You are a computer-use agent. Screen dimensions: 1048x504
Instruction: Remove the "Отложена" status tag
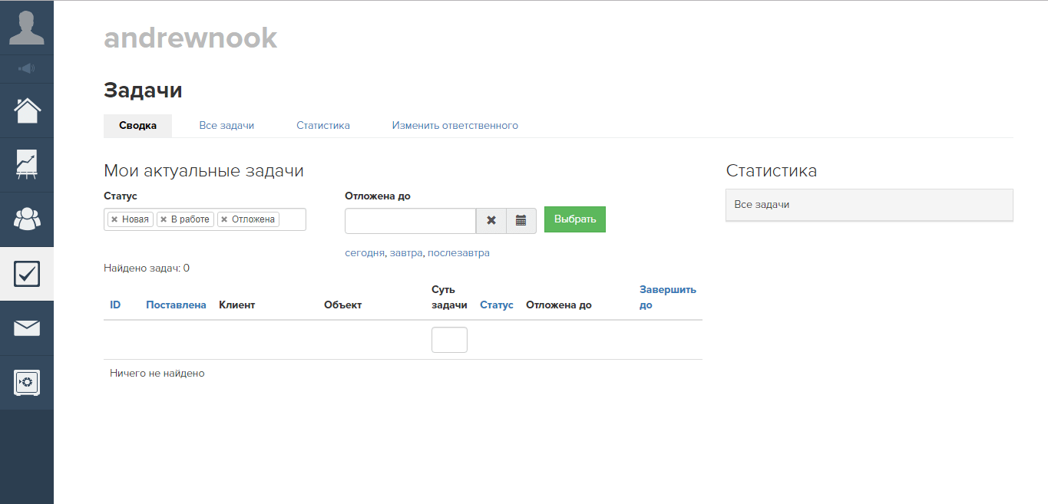224,219
